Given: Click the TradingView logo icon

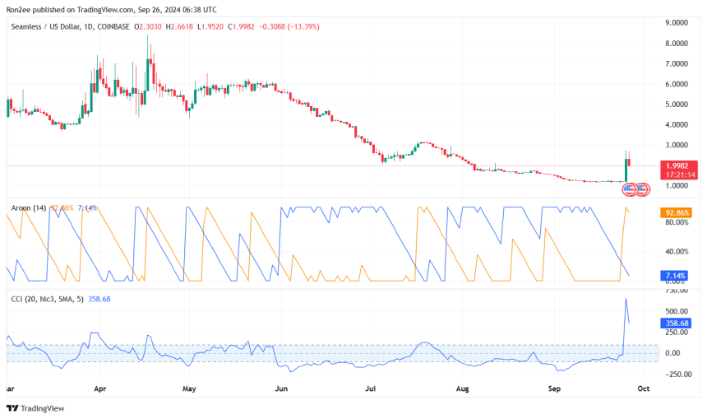Looking at the screenshot, I should tap(12, 408).
